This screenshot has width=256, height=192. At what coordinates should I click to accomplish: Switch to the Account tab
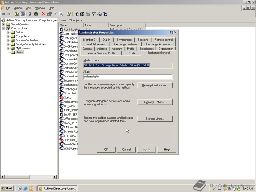coord(117,49)
